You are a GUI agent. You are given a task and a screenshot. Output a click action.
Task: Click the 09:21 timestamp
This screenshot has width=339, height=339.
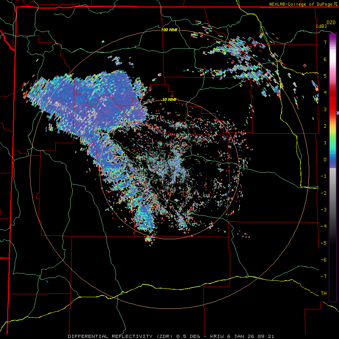point(266,336)
